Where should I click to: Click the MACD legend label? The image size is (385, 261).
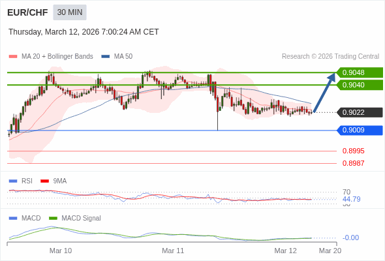pyautogui.click(x=31, y=219)
